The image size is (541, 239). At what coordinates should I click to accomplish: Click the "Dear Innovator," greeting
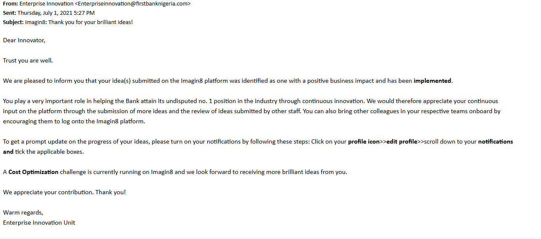point(24,41)
